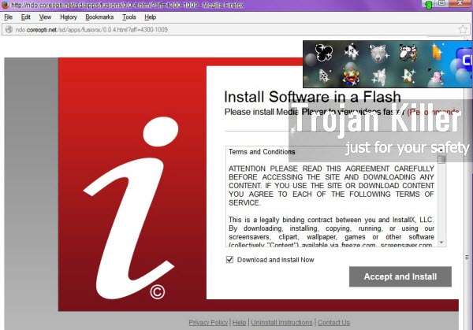This screenshot has height=330, width=473.
Task: Open the File menu
Action: (9, 17)
